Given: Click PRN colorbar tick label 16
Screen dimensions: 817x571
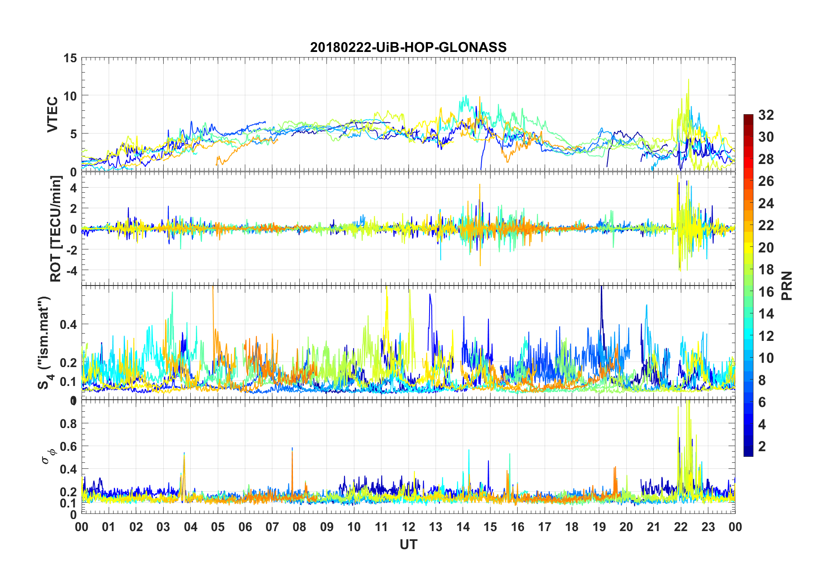Looking at the screenshot, I should (x=766, y=292).
